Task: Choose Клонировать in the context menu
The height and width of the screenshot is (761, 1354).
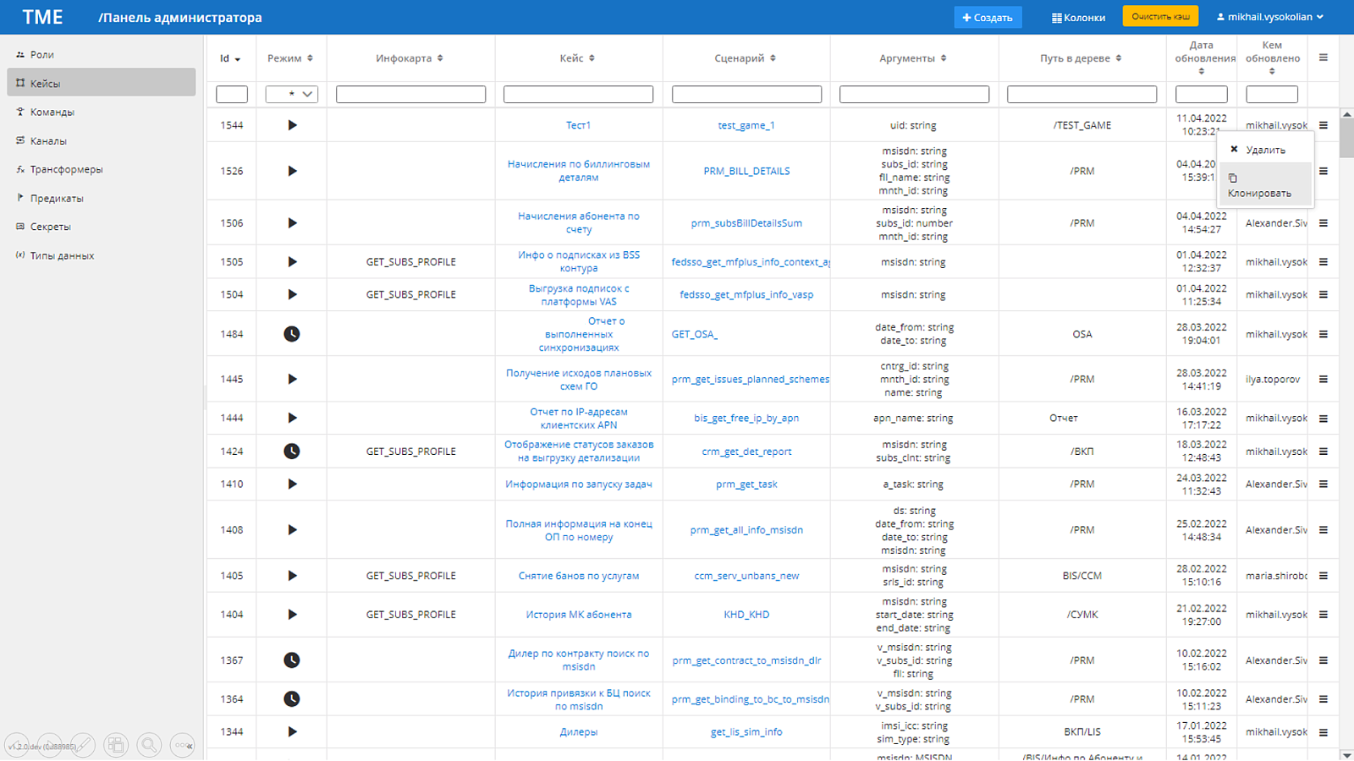Action: pos(1265,185)
